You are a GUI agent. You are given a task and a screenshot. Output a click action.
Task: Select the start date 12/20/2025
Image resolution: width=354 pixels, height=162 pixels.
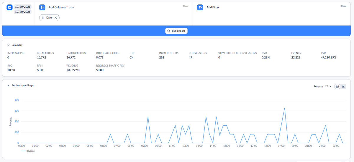(23, 7)
